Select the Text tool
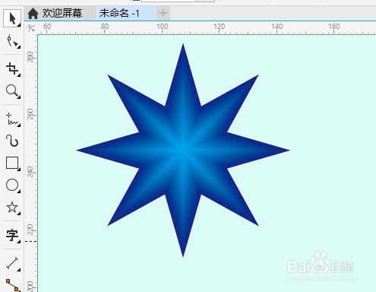The height and width of the screenshot is (292, 376). [12, 236]
